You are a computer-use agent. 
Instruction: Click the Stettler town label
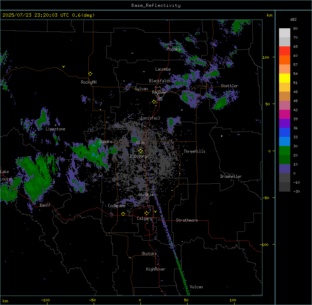229,86
